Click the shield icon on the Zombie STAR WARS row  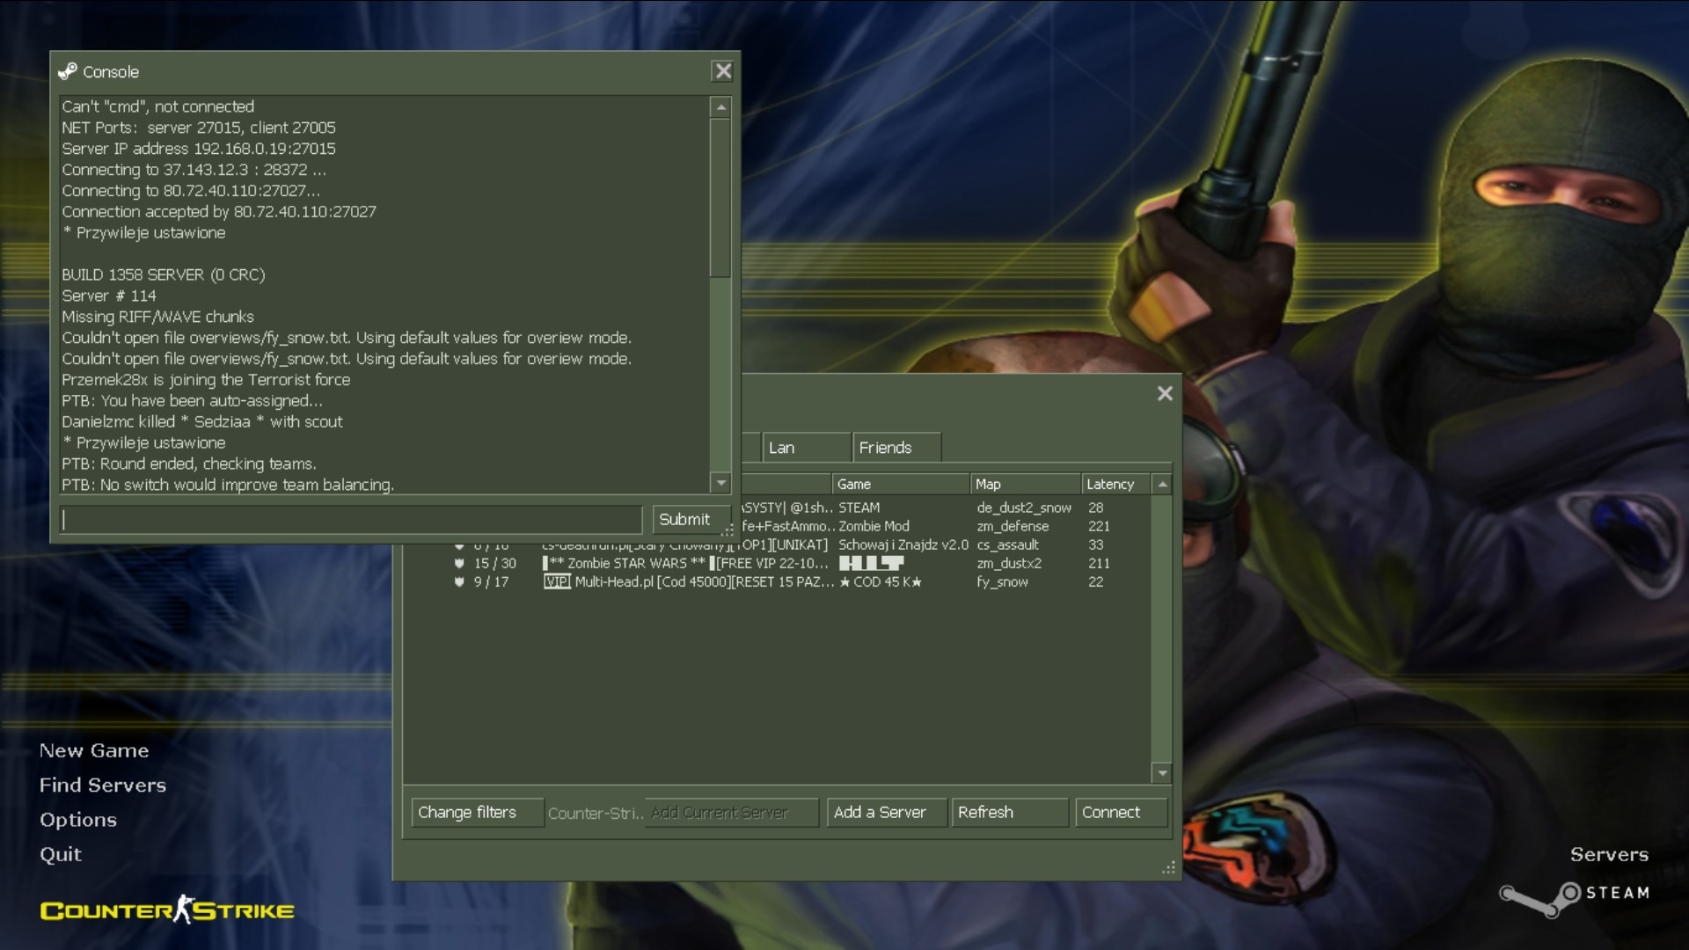pos(459,563)
